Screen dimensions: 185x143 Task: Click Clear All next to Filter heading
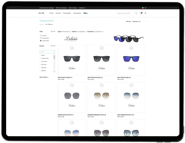53,32
